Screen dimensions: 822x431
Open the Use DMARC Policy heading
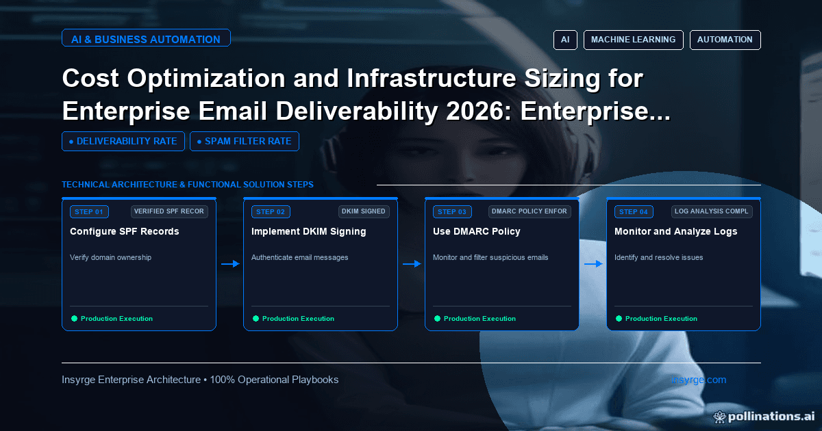coord(477,231)
